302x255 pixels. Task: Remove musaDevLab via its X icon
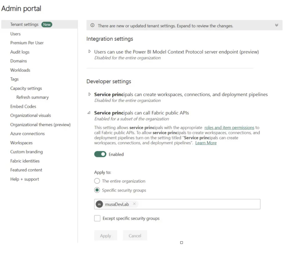click(x=134, y=204)
